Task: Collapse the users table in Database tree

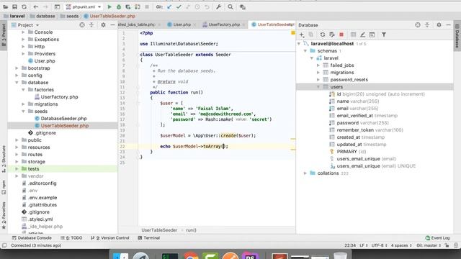Action: [318, 87]
